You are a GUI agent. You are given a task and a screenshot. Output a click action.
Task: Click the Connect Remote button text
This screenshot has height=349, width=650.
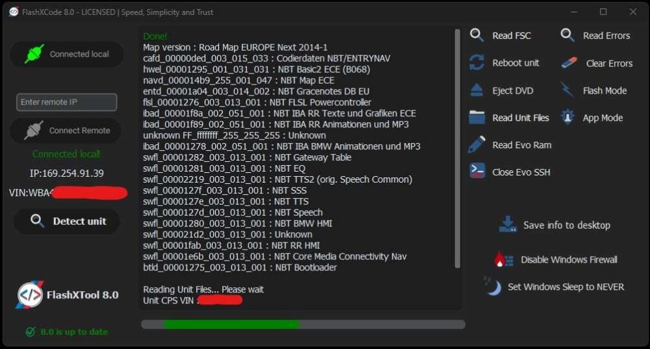79,131
